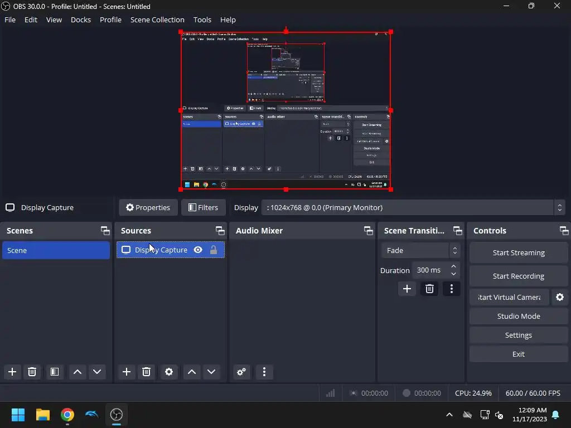The image size is (571, 428).
Task: Remove transition with trash icon
Action: [x=429, y=289]
